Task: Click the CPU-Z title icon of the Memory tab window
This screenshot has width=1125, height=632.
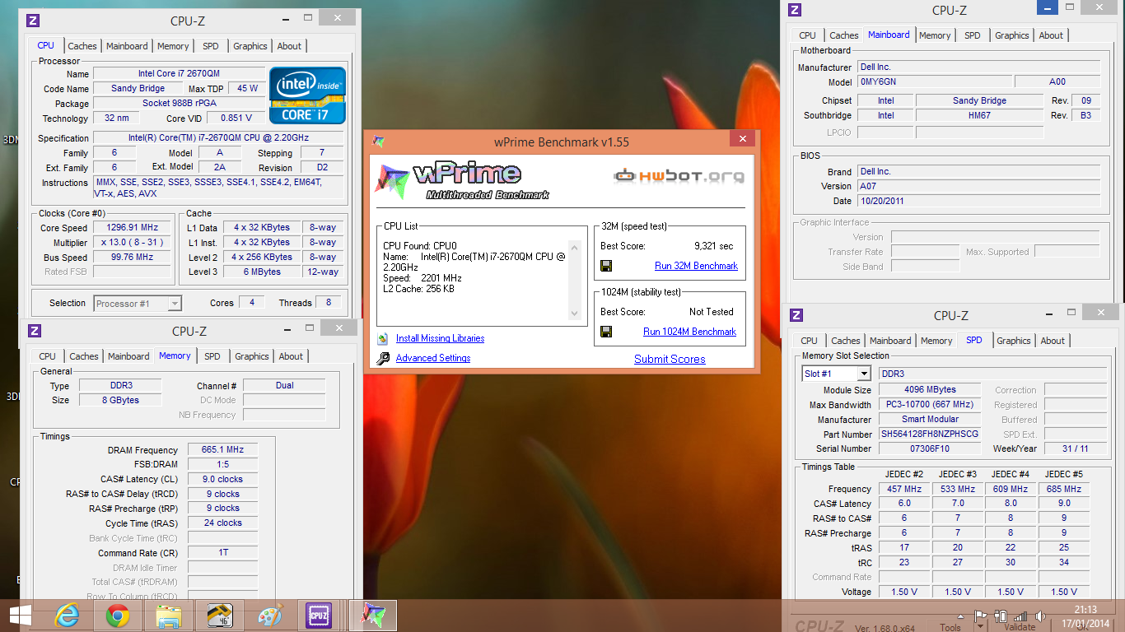Action: (35, 331)
